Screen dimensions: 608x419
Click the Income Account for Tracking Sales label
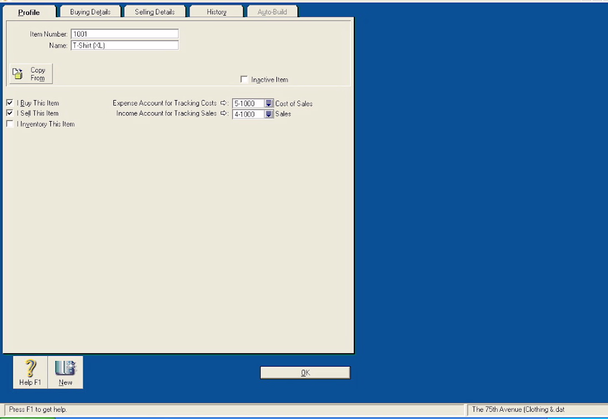click(166, 113)
